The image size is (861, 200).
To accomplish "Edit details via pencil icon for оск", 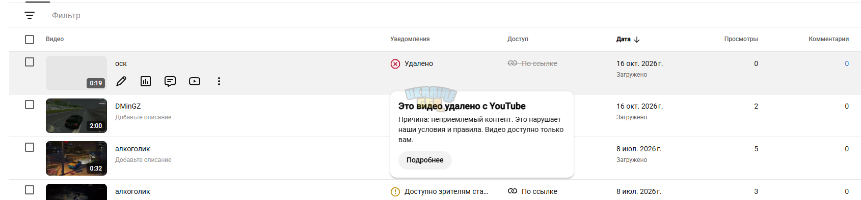I will 121,81.
